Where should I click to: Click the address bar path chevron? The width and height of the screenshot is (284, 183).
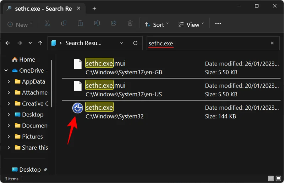click(x=61, y=43)
